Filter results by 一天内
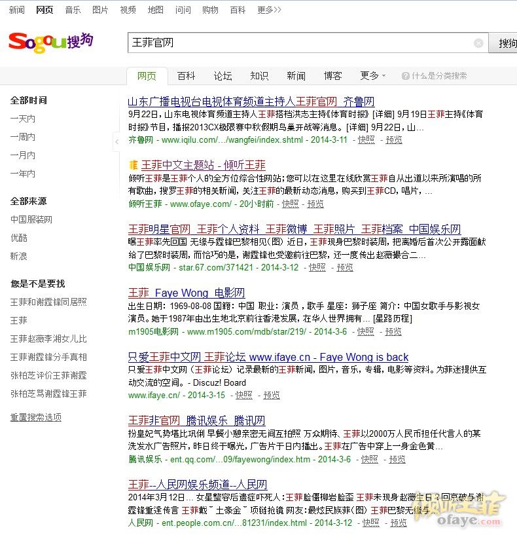 (x=23, y=119)
